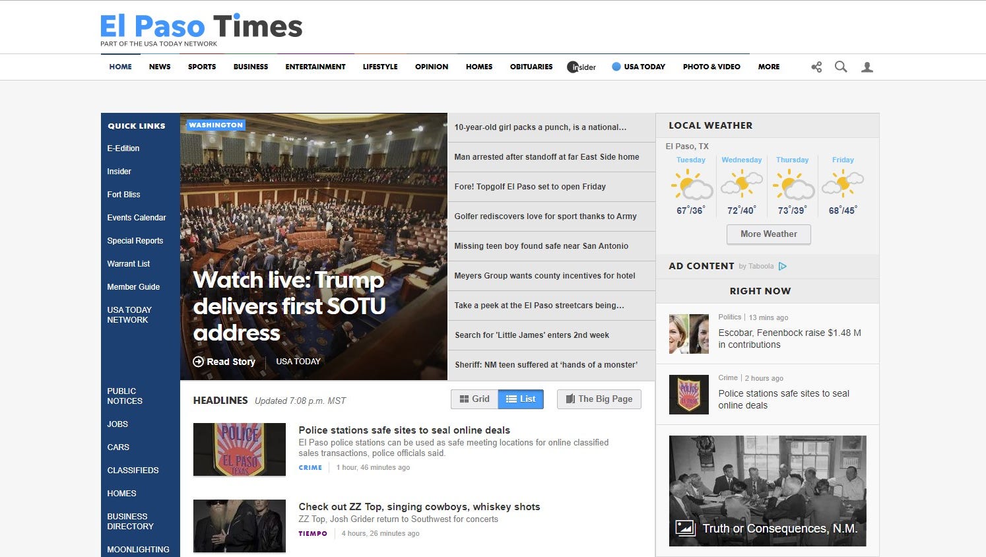Open Warrant List quick link
This screenshot has width=986, height=557.
(x=129, y=264)
